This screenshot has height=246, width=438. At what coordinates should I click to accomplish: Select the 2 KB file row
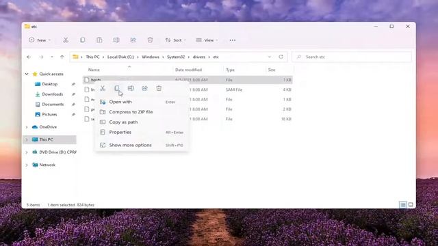click(x=188, y=109)
